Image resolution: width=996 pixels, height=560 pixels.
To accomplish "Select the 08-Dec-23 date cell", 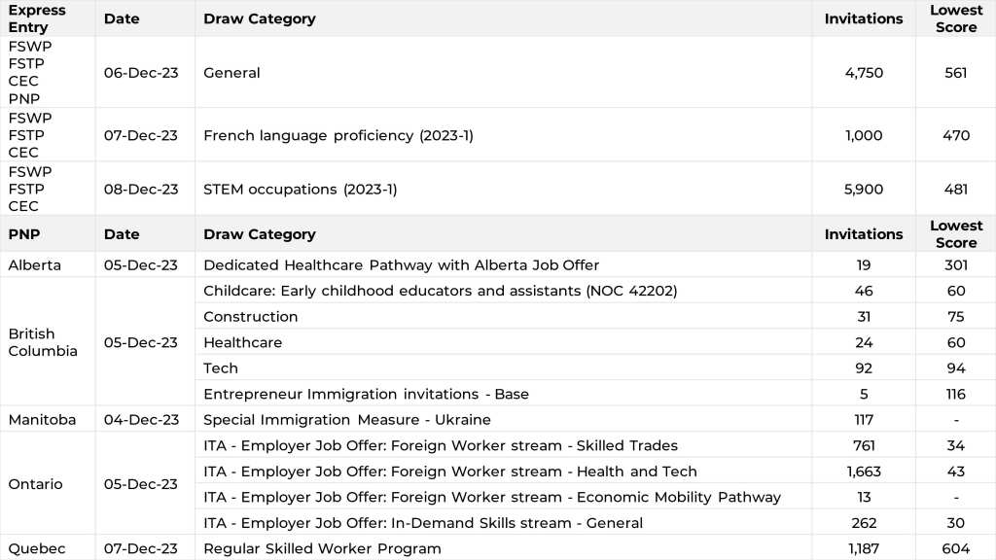I will point(141,190).
